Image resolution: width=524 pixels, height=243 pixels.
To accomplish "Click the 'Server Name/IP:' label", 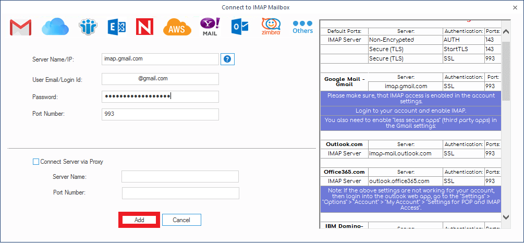I will 53,59.
